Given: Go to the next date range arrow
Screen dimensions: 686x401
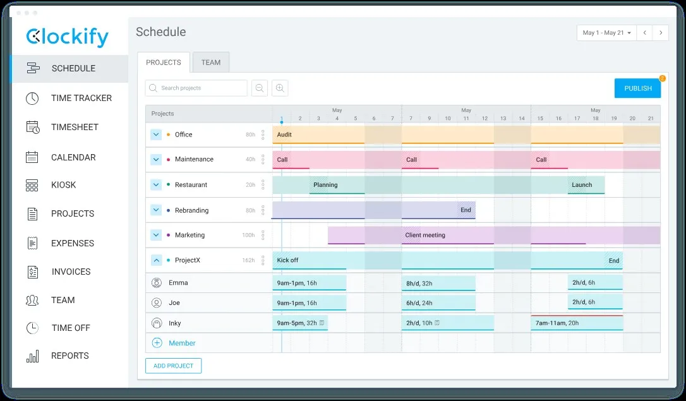Looking at the screenshot, I should (661, 33).
